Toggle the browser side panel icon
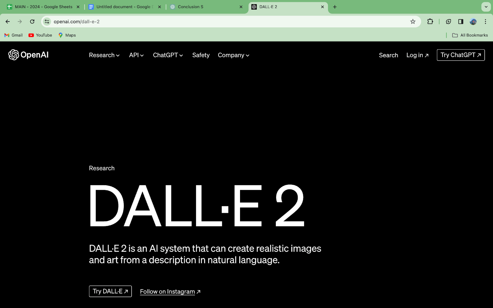The image size is (493, 308). [461, 22]
